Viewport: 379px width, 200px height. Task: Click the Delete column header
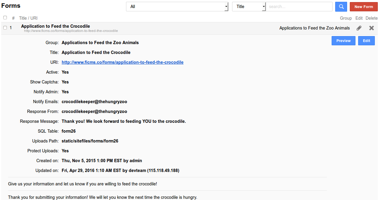372,18
